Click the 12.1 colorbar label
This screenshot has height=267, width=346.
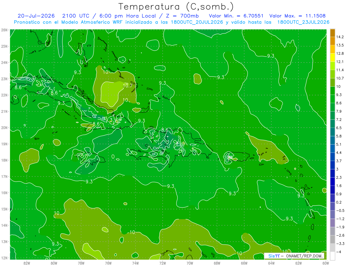(x=339, y=62)
